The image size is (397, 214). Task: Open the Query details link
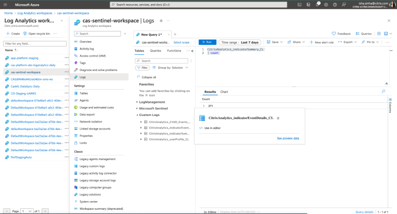pyautogui.click(x=364, y=212)
